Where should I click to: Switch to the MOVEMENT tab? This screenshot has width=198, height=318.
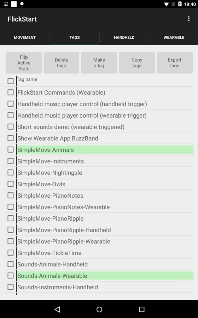[25, 38]
